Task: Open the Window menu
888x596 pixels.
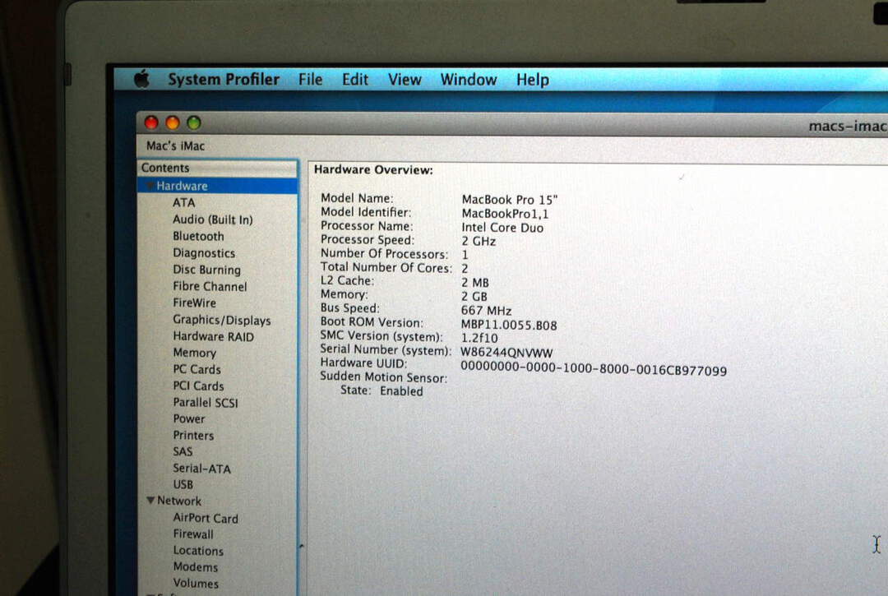Action: click(x=468, y=80)
